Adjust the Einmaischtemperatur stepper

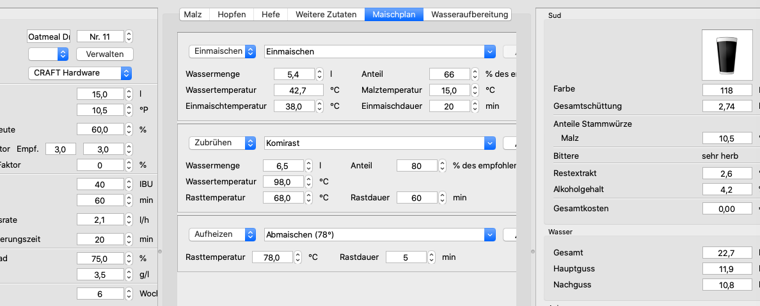tap(320, 106)
